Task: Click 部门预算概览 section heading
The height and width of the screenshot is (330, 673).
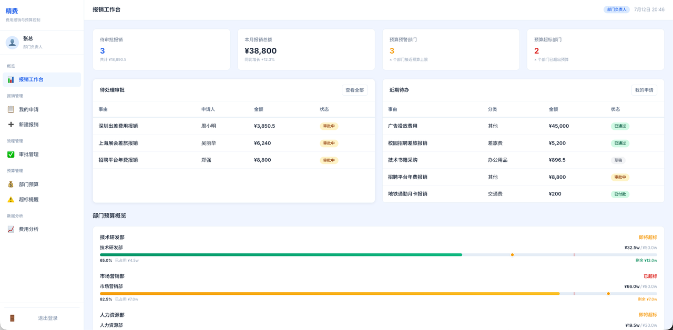Action: (x=109, y=216)
